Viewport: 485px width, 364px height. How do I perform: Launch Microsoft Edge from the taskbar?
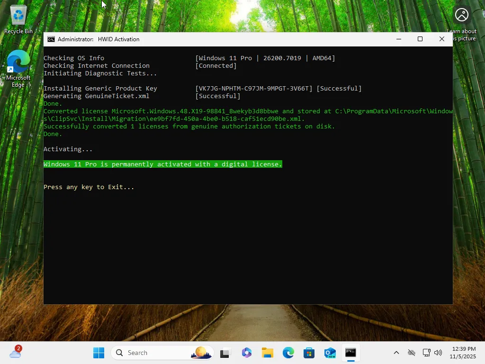[x=288, y=353]
